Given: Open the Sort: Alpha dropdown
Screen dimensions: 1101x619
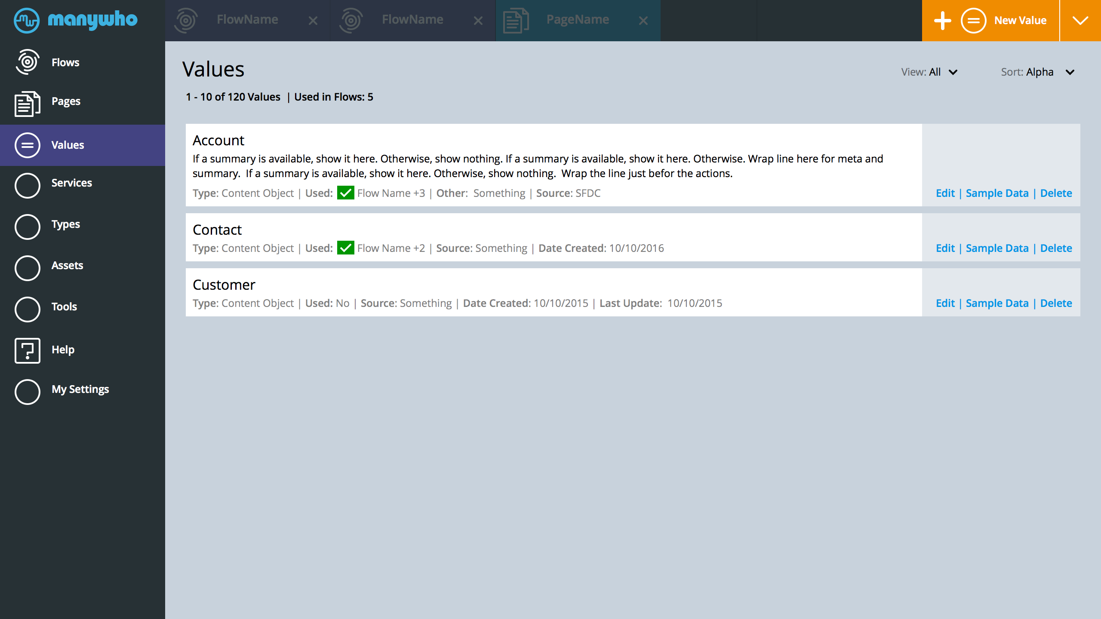Looking at the screenshot, I should [1038, 72].
